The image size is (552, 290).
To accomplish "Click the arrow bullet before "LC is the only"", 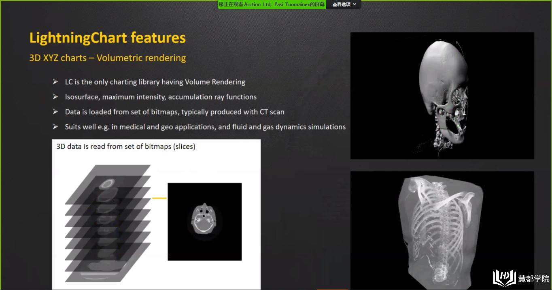I will click(x=55, y=82).
